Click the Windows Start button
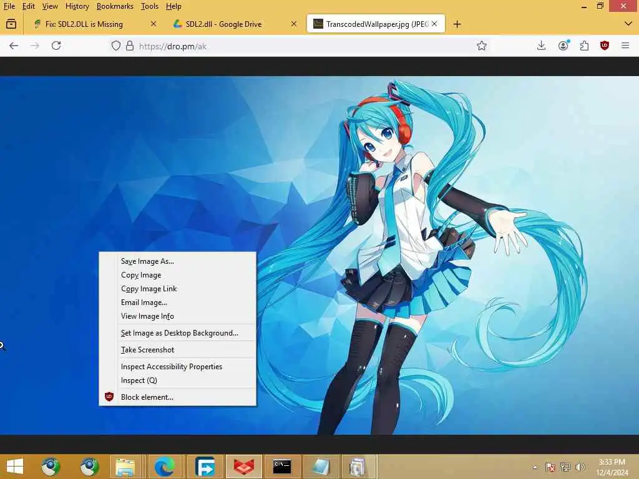The height and width of the screenshot is (479, 639). [x=15, y=467]
